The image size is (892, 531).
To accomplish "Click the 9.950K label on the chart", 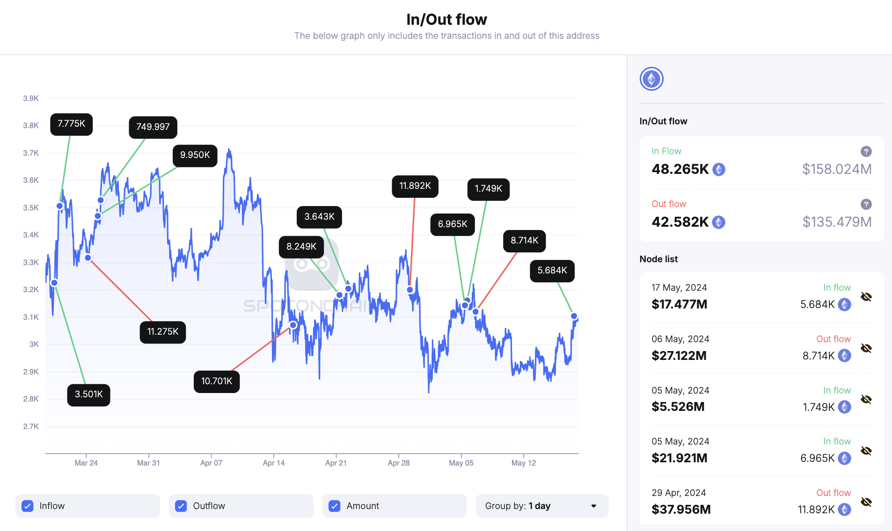I will (x=194, y=155).
